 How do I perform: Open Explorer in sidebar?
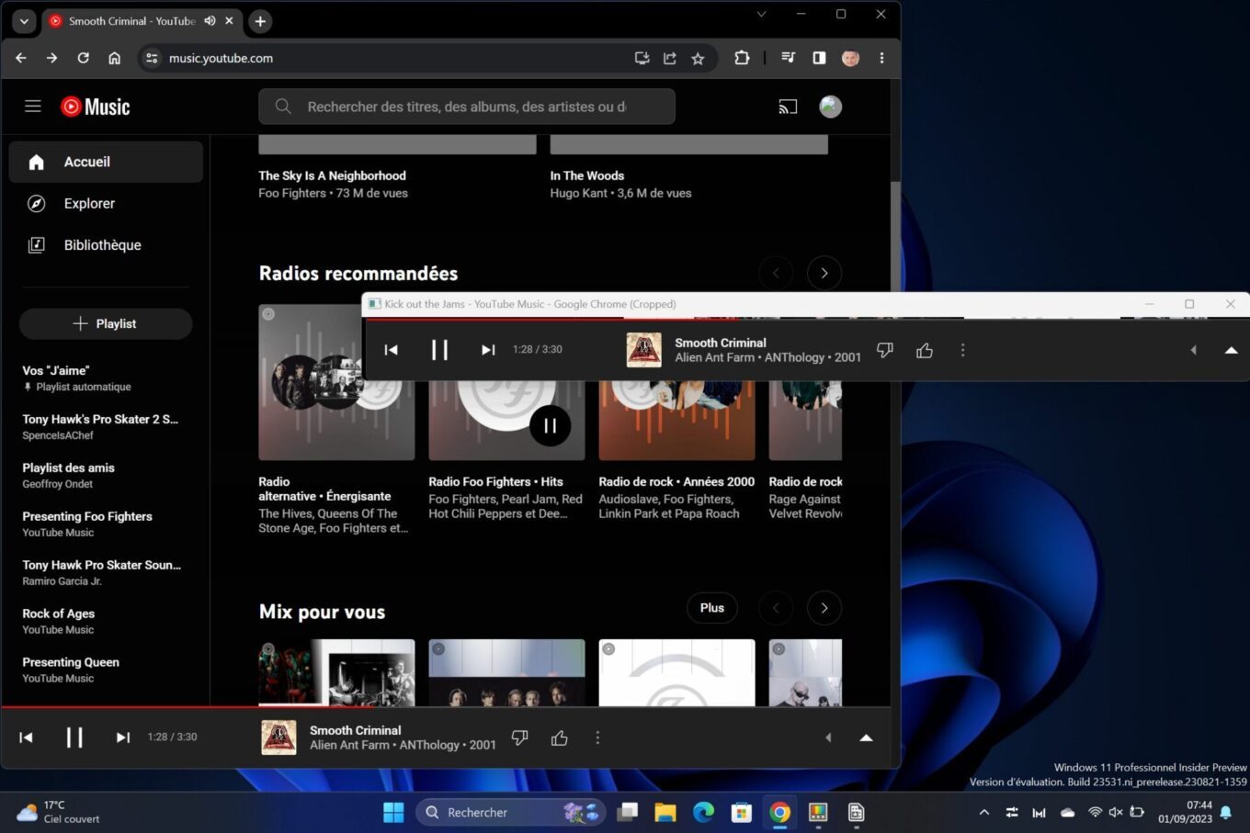(x=106, y=204)
